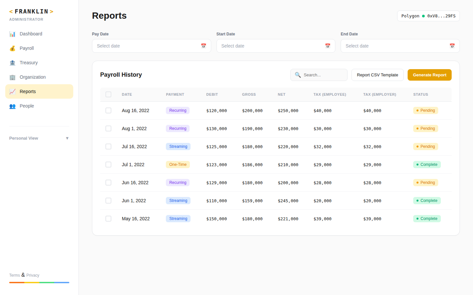Navigate to Payroll from the sidebar menu
Viewport: 473px width, 295px height.
pyautogui.click(x=27, y=48)
